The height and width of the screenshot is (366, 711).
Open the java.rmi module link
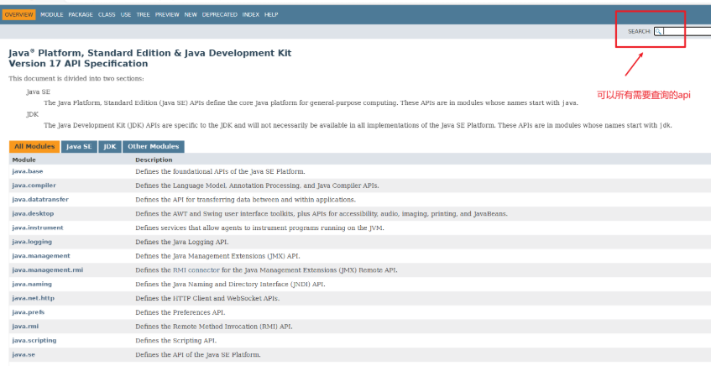[25, 326]
